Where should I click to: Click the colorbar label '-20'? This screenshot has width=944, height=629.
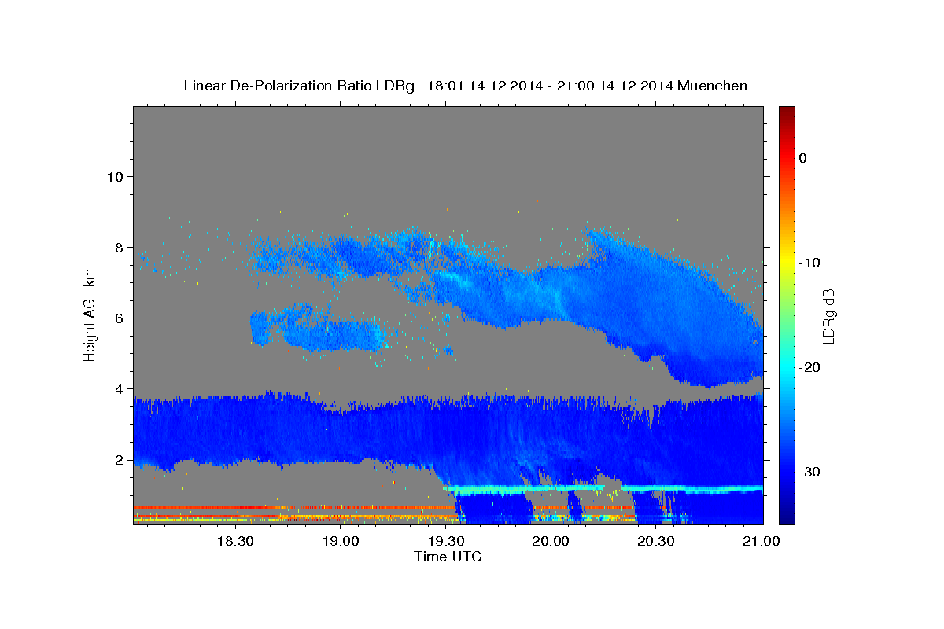click(809, 367)
